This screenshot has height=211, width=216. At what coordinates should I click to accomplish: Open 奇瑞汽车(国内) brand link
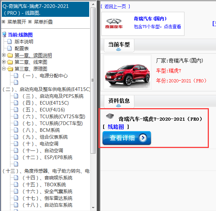[150, 19]
